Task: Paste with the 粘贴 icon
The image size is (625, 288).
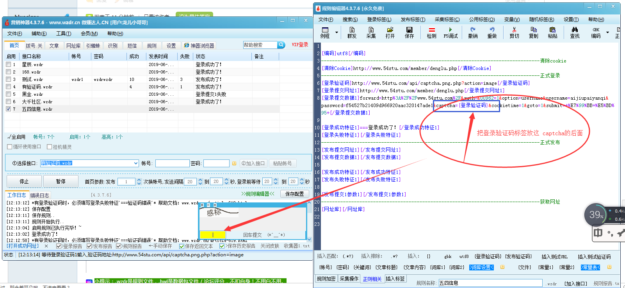Action: pos(552,32)
